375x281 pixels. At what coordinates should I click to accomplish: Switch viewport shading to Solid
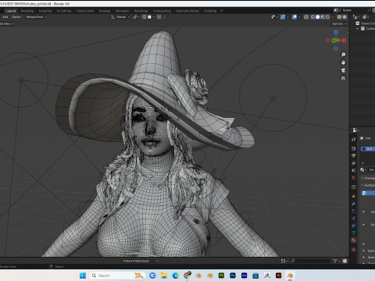pos(318,17)
